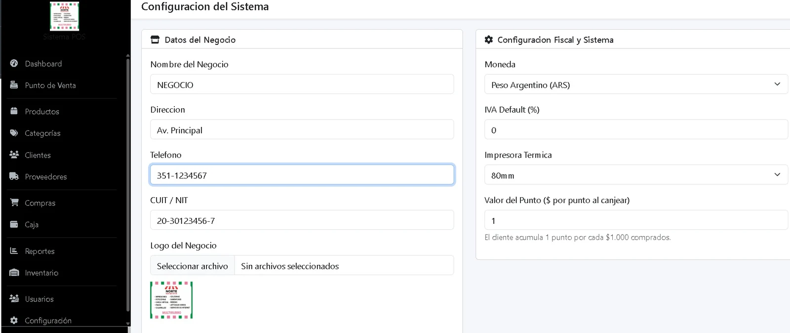790x333 pixels.
Task: Click the Direccion field with Av. Principal
Action: 302,130
